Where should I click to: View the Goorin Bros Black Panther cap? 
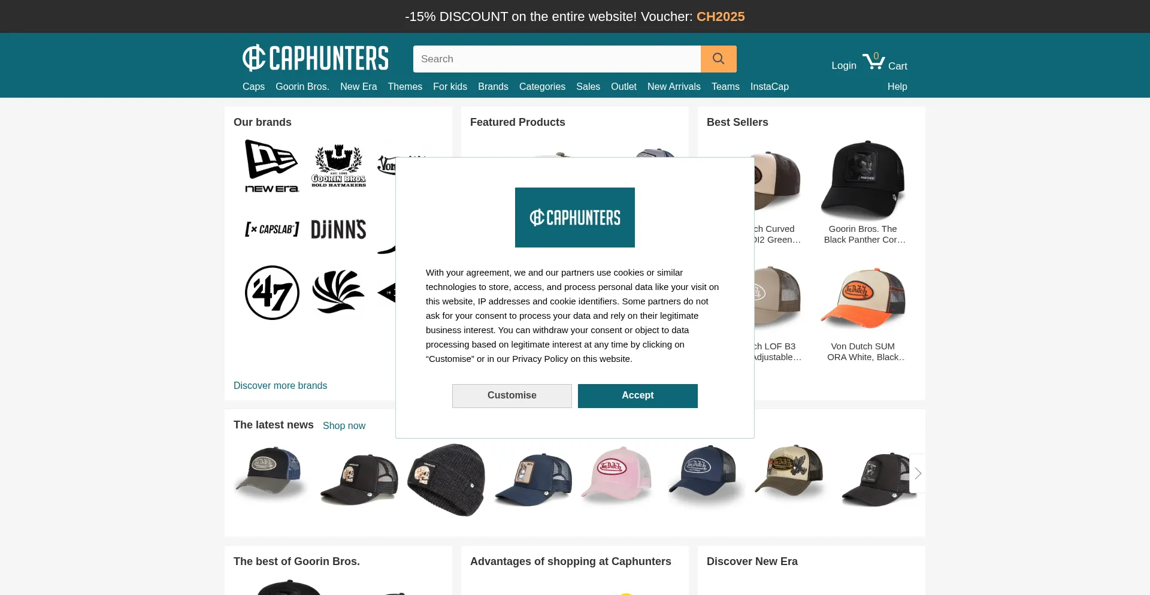pos(863,192)
